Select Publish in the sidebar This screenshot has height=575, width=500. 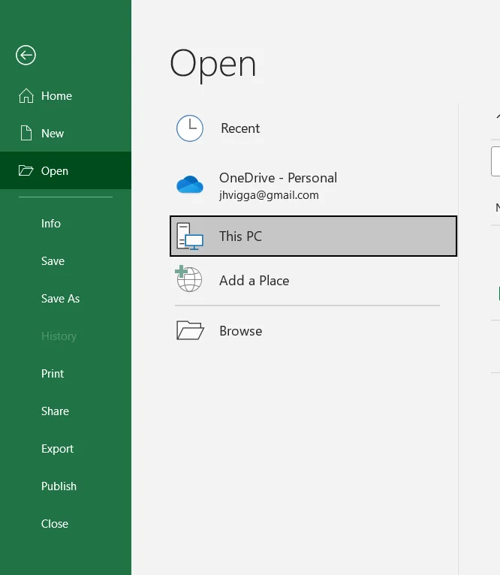[65, 486]
